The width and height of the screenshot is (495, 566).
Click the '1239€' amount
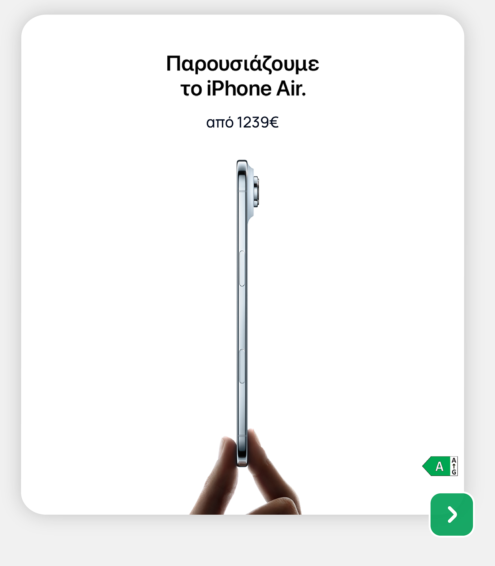point(258,122)
